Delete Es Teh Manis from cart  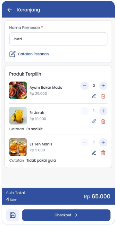103,153
